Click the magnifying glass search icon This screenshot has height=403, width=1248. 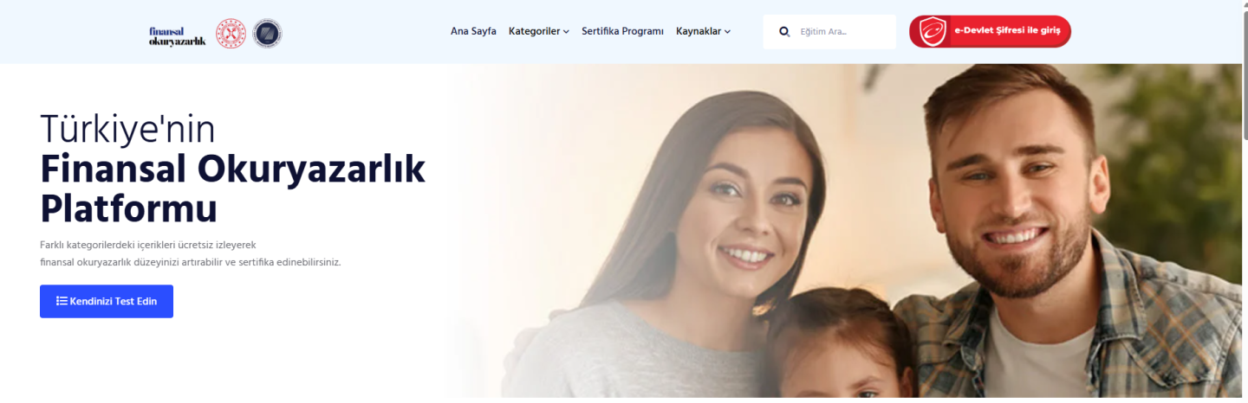point(784,32)
